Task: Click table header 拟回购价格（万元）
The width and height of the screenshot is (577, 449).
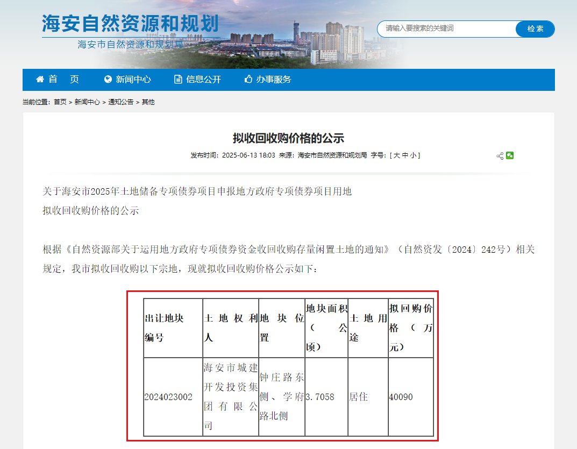Action: tap(411, 328)
